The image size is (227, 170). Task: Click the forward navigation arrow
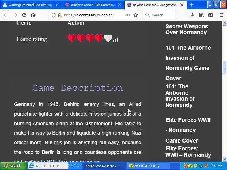15,15
